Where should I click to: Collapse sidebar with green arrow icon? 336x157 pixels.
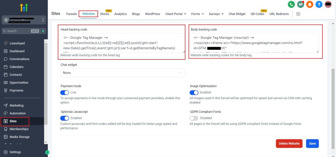tap(47, 152)
